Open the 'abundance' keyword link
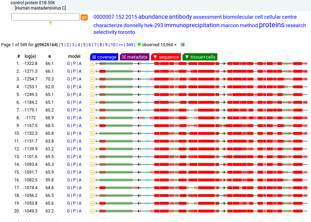 (x=153, y=17)
